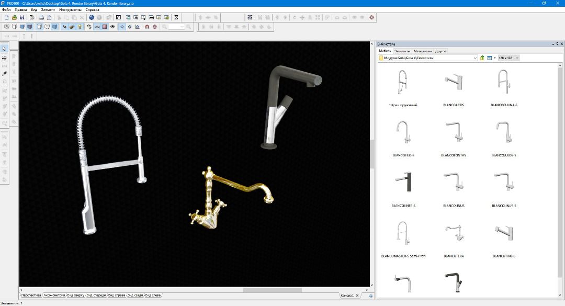Click the viewport horizontal scrollbar thumb

click(272, 290)
